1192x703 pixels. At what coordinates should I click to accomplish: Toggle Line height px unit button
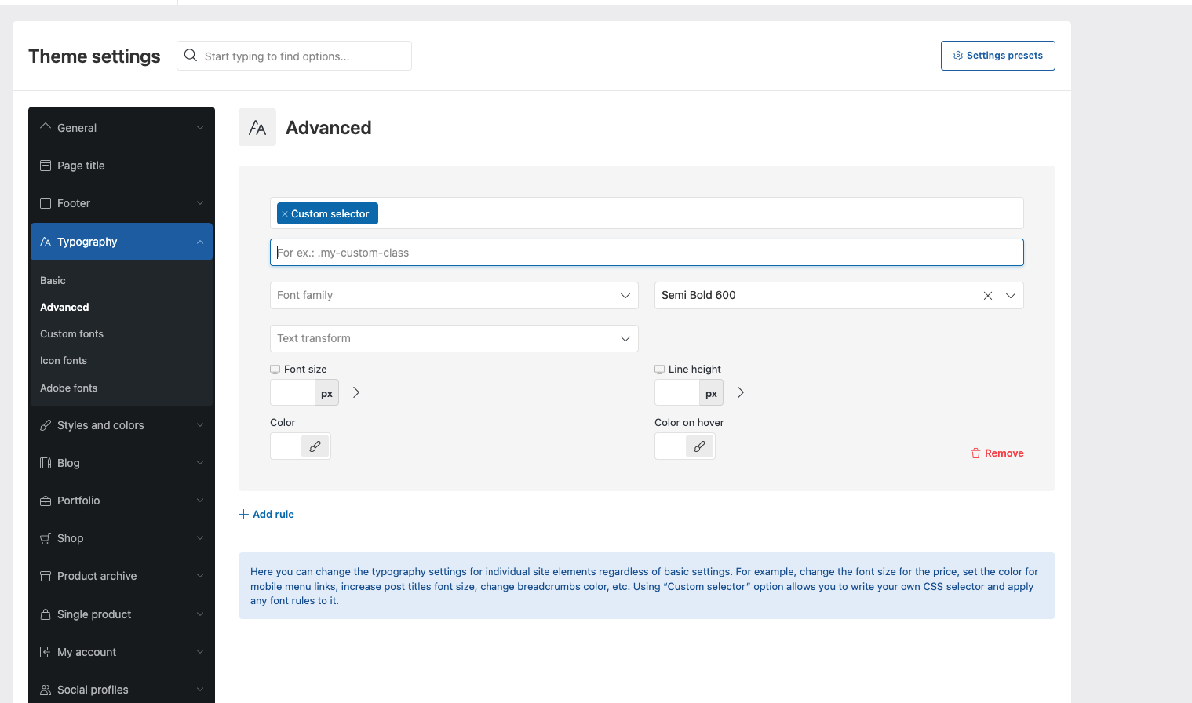[x=711, y=393]
